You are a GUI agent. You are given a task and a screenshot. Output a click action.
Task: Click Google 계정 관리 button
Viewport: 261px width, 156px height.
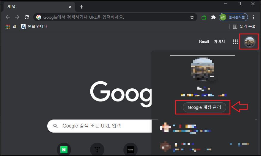click(204, 107)
